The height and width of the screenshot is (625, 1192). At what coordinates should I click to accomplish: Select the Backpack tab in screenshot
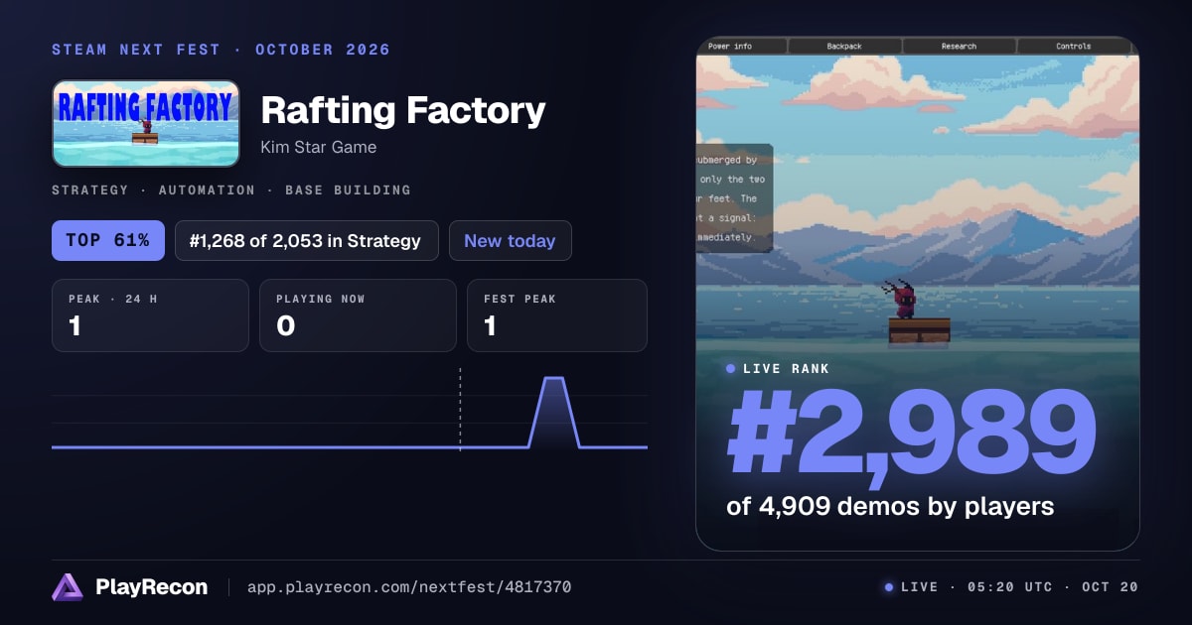845,46
